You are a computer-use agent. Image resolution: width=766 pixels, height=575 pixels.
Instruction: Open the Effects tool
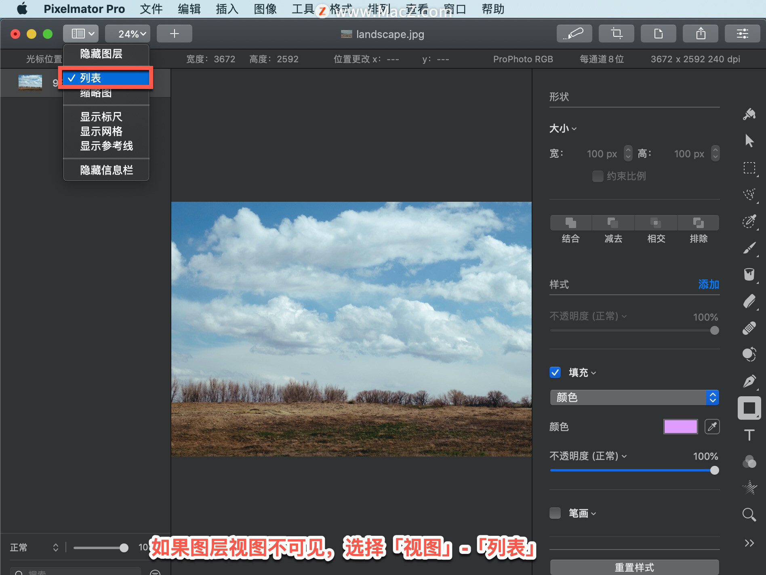(x=749, y=488)
